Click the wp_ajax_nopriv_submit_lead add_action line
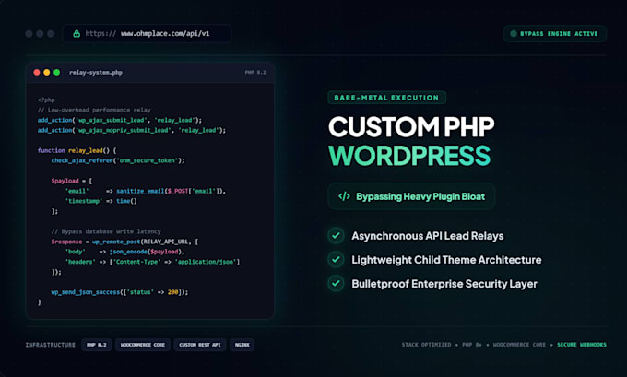The height and width of the screenshot is (377, 627). click(132, 130)
